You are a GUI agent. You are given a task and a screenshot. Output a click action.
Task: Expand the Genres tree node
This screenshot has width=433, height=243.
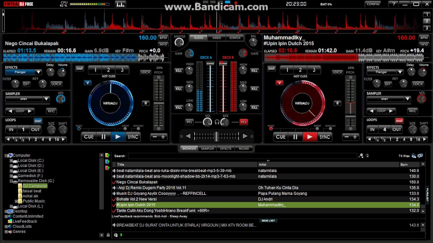[x=6, y=232]
